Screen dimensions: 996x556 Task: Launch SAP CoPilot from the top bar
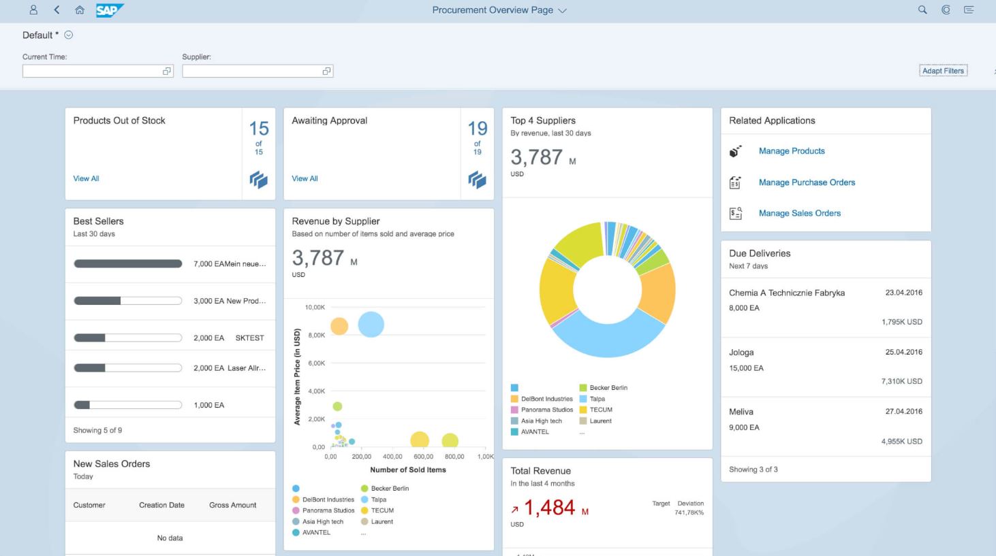945,10
